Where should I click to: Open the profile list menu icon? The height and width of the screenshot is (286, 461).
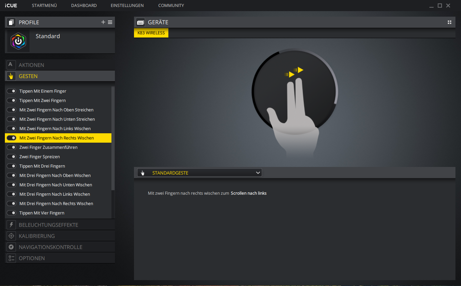pyautogui.click(x=110, y=22)
